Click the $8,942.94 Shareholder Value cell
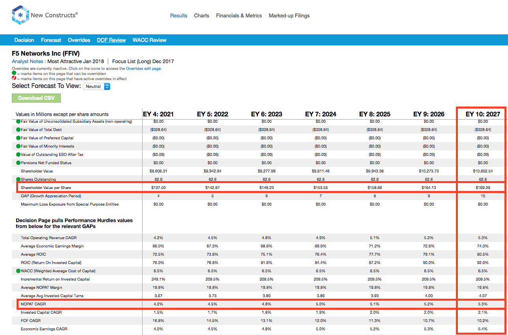Image resolution: width=508 pixels, height=335 pixels. pyautogui.click(x=212, y=171)
